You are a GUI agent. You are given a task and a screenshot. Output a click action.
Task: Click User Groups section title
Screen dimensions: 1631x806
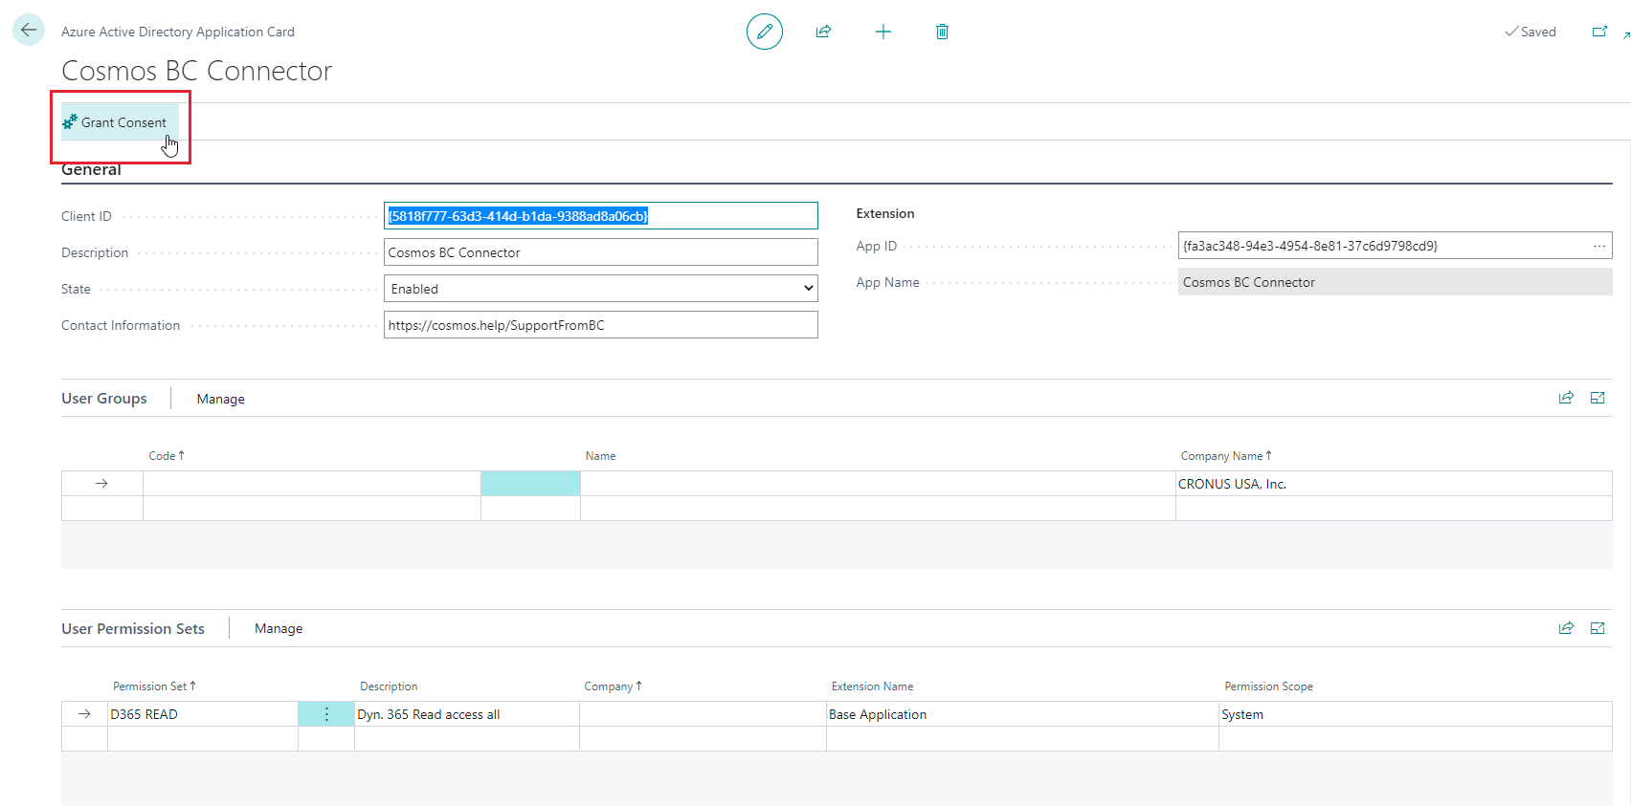click(x=104, y=399)
